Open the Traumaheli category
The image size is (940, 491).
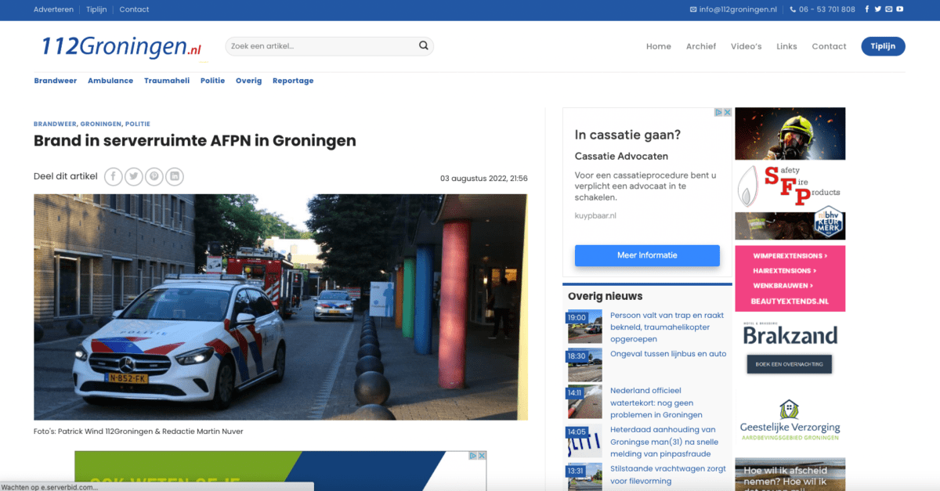click(x=167, y=81)
